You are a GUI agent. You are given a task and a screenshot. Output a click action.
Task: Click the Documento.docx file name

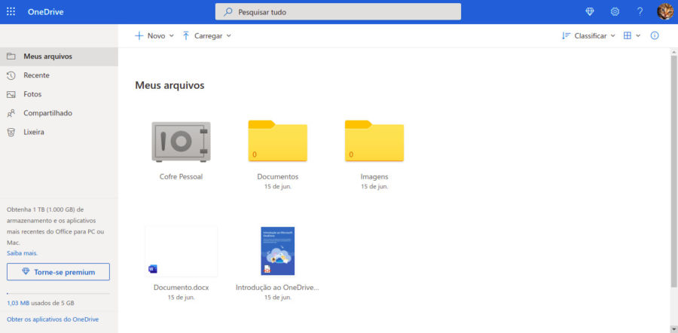click(181, 287)
